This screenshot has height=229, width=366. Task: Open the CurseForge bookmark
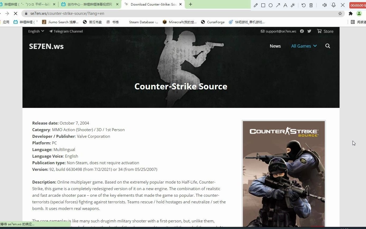[x=213, y=22]
